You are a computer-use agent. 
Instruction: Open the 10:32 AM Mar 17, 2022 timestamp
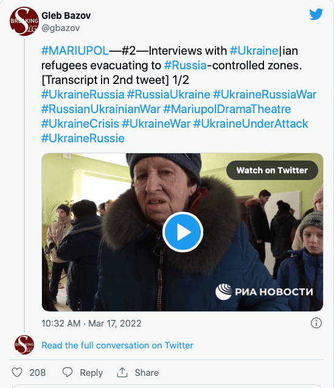[91, 324]
